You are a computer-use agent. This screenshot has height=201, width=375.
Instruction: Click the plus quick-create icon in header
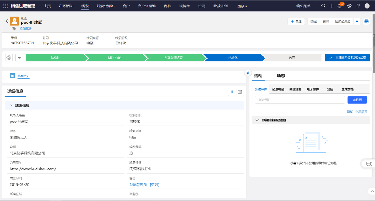(x=332, y=6)
